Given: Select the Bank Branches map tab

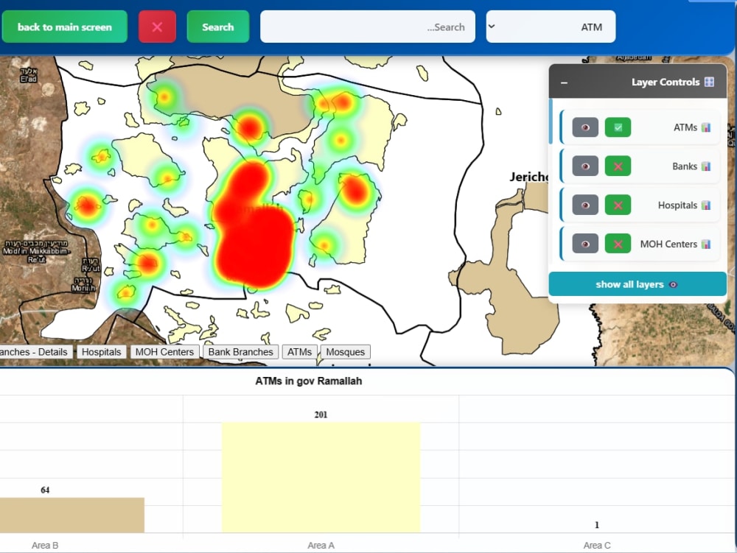Looking at the screenshot, I should pos(241,352).
